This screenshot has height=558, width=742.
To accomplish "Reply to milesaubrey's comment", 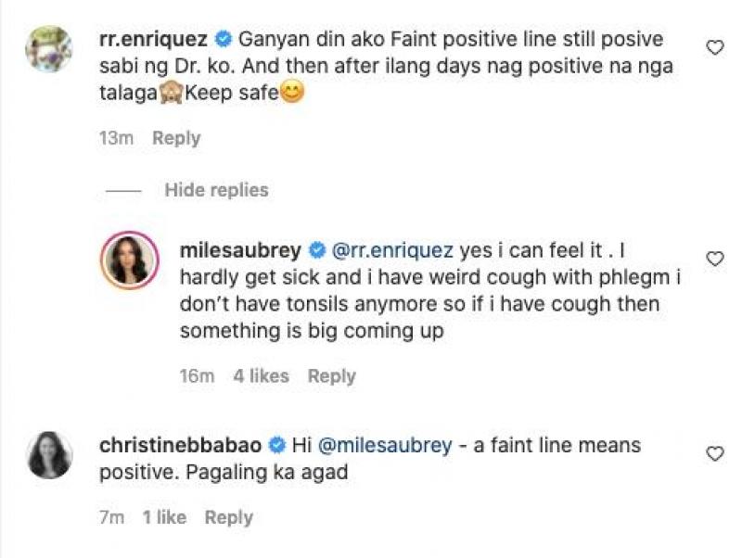I will click(331, 376).
